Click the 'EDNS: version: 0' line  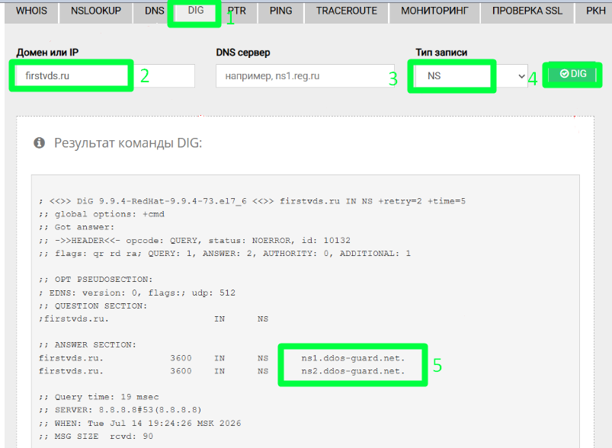pyautogui.click(x=137, y=293)
